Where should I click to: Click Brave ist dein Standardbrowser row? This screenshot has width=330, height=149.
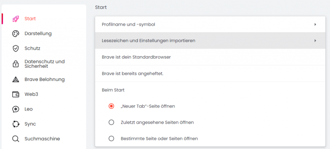[x=136, y=57]
